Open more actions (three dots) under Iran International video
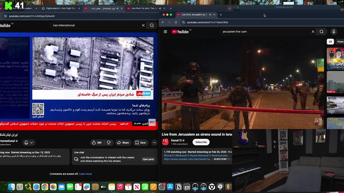Image resolution: width=344 pixels, height=193 pixels. pos(154,143)
